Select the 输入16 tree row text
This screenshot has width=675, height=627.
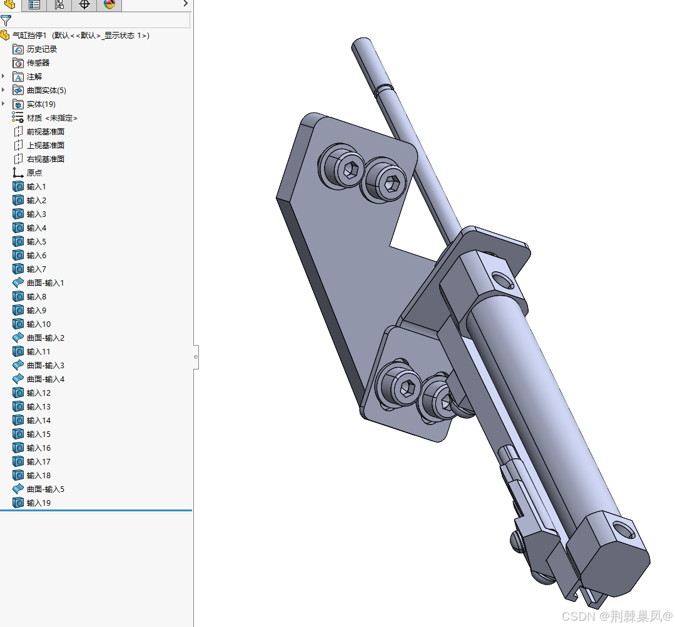39,448
